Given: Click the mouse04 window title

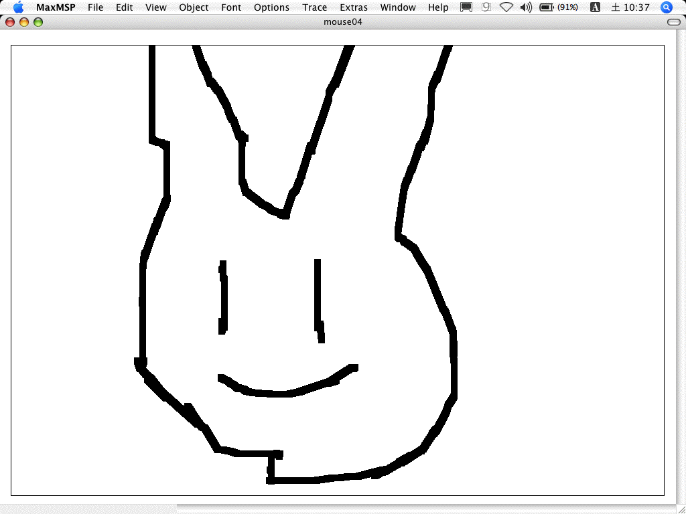Looking at the screenshot, I should point(342,22).
